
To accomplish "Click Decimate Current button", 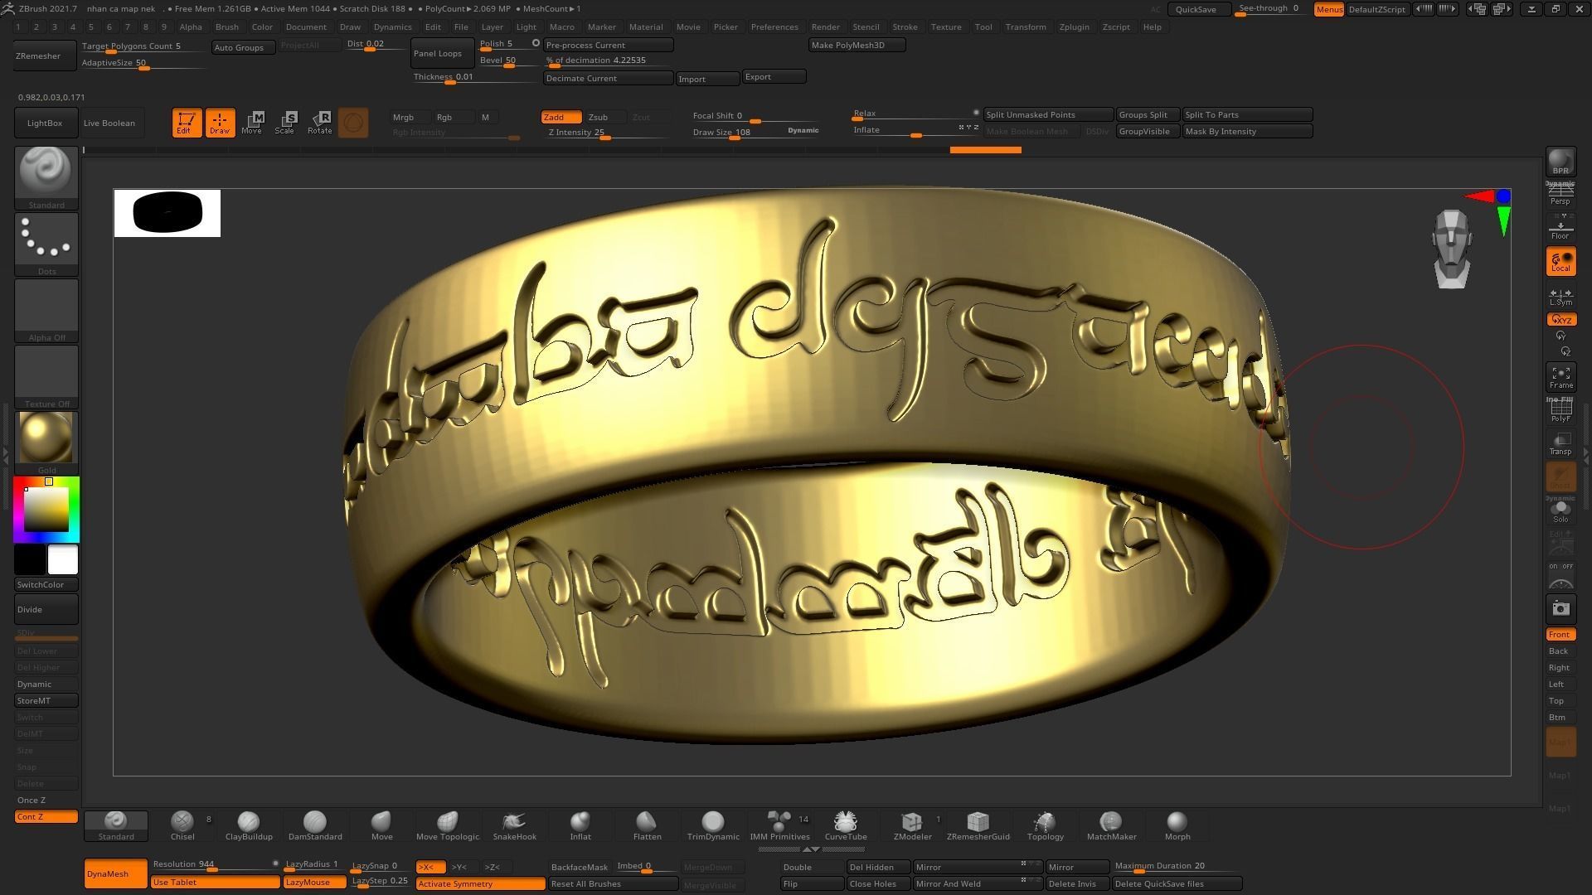I will [608, 78].
